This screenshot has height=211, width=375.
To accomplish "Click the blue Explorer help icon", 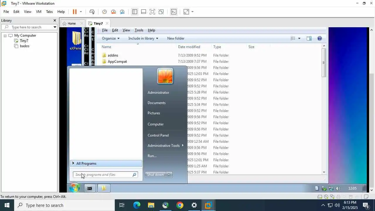I will point(320,38).
